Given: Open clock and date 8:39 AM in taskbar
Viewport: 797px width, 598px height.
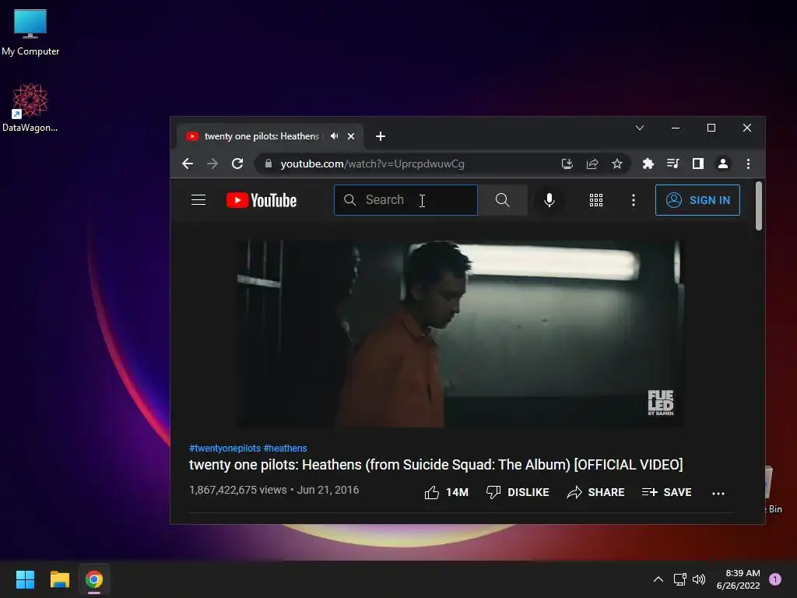Looking at the screenshot, I should pyautogui.click(x=738, y=579).
